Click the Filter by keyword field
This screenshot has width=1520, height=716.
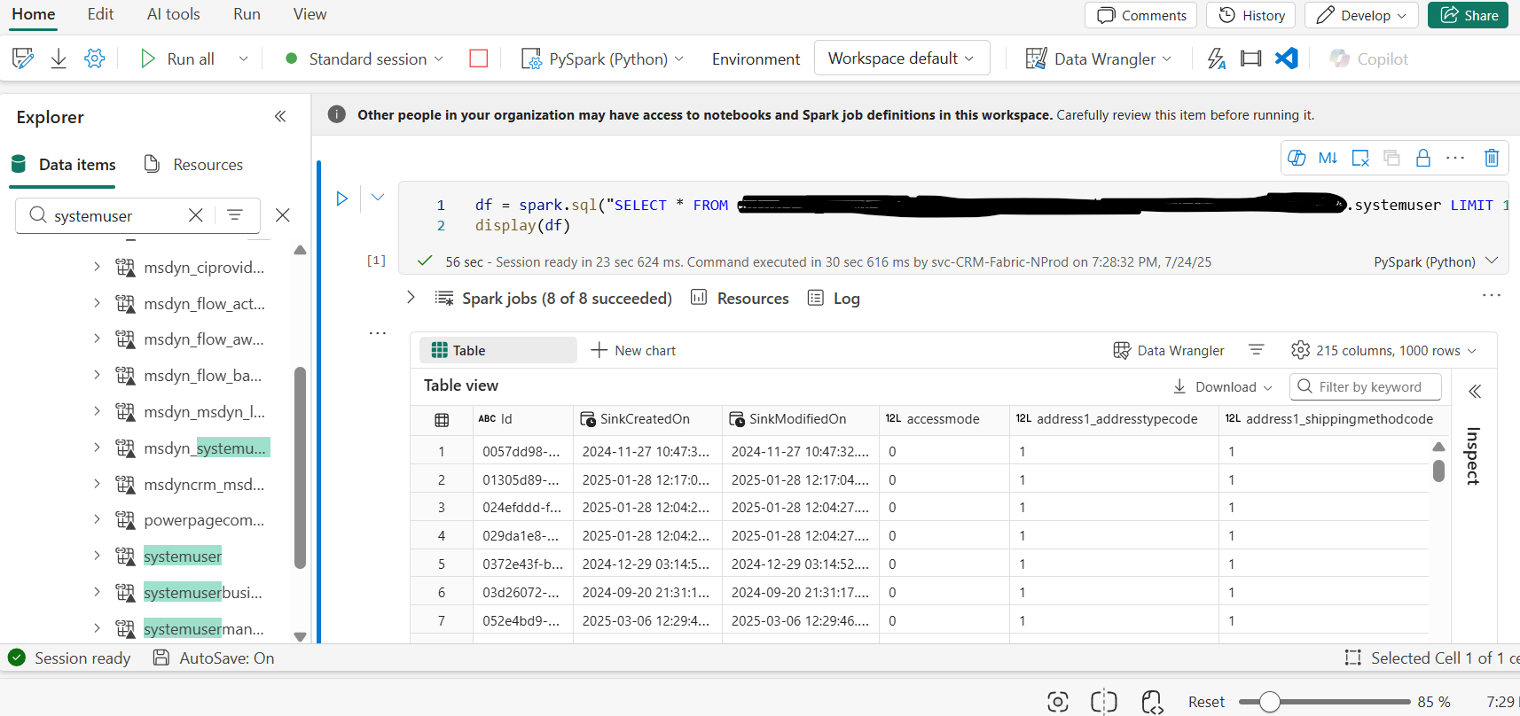coord(1366,386)
